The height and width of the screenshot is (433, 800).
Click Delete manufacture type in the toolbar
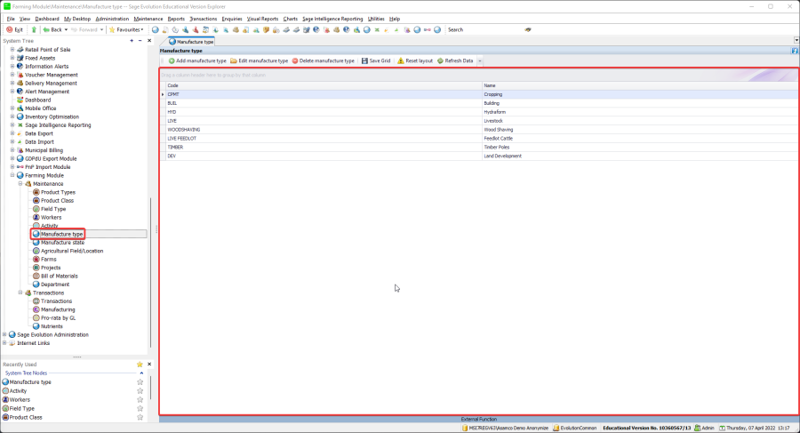click(294, 60)
